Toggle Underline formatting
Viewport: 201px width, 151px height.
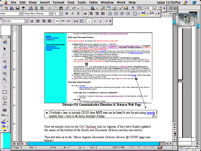pyautogui.click(x=78, y=14)
